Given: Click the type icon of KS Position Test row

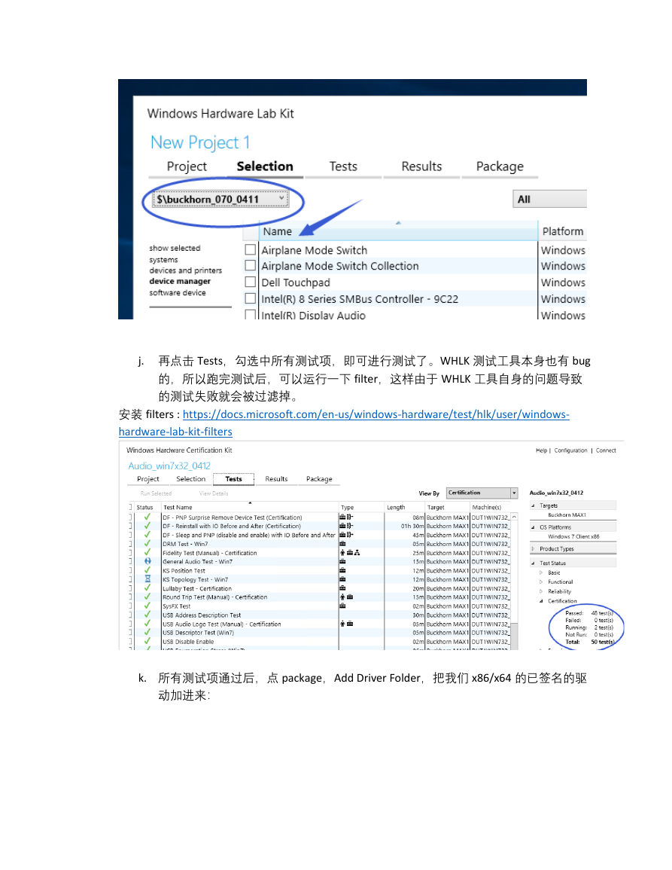Looking at the screenshot, I should [342, 570].
